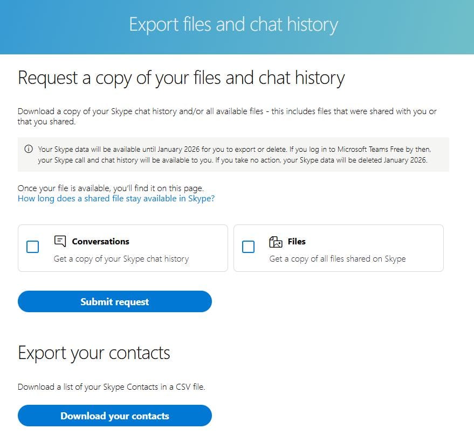Click 'Request a copy of your files' heading

(181, 78)
